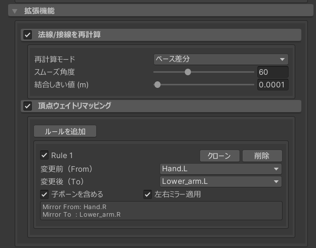
Task: Toggle the 法線/接線を再計算 checkbox
Action: pyautogui.click(x=28, y=35)
